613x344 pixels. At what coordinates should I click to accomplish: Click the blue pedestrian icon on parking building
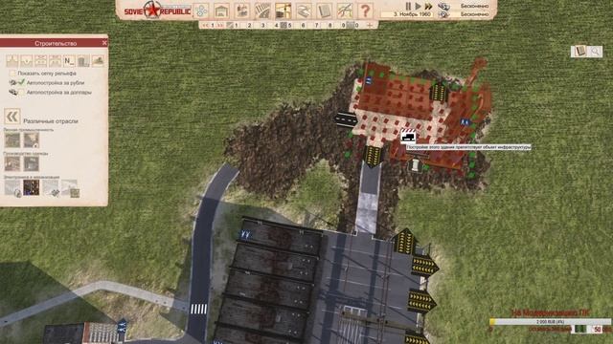pos(246,234)
